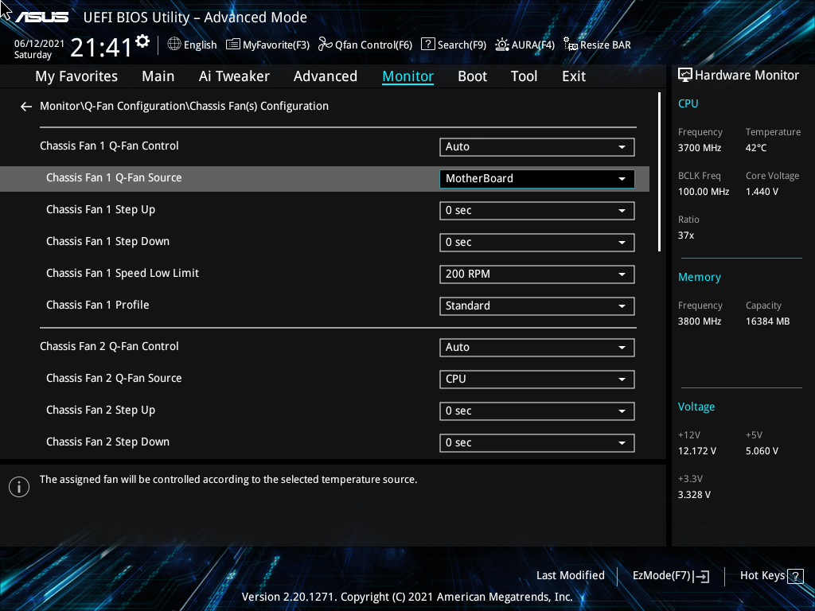Click the Hardware Monitor display icon
This screenshot has width=815, height=611.
tap(685, 76)
